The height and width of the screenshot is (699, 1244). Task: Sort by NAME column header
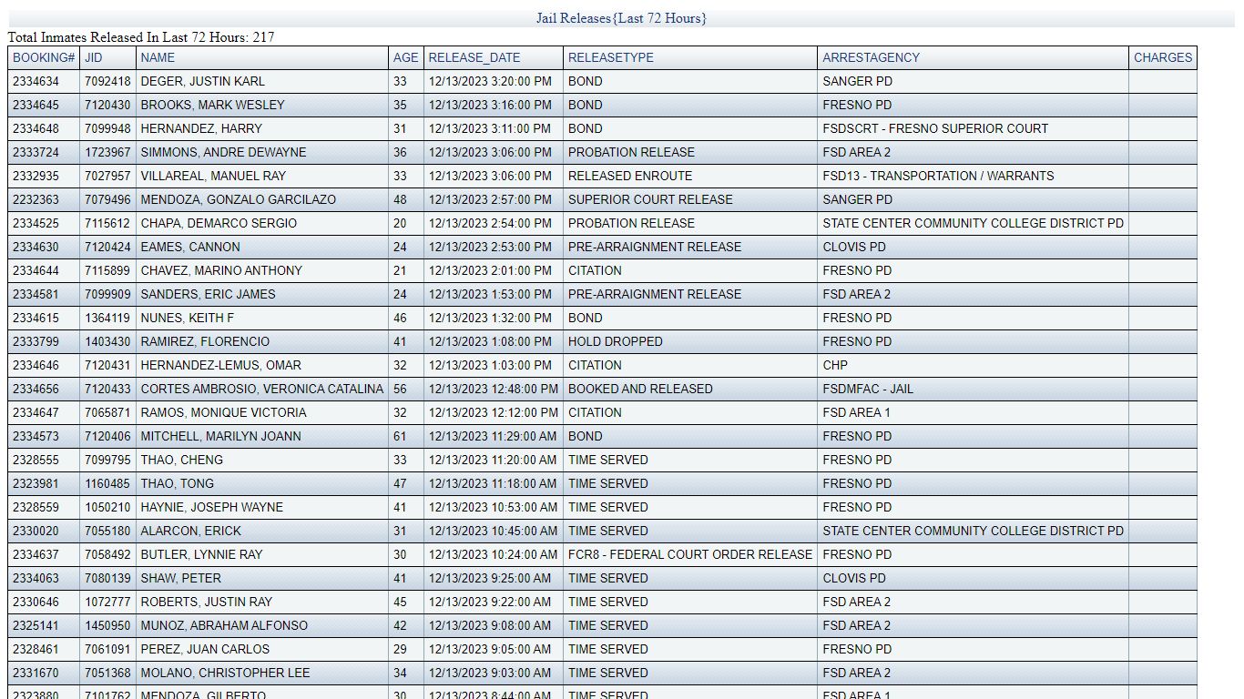tap(158, 57)
